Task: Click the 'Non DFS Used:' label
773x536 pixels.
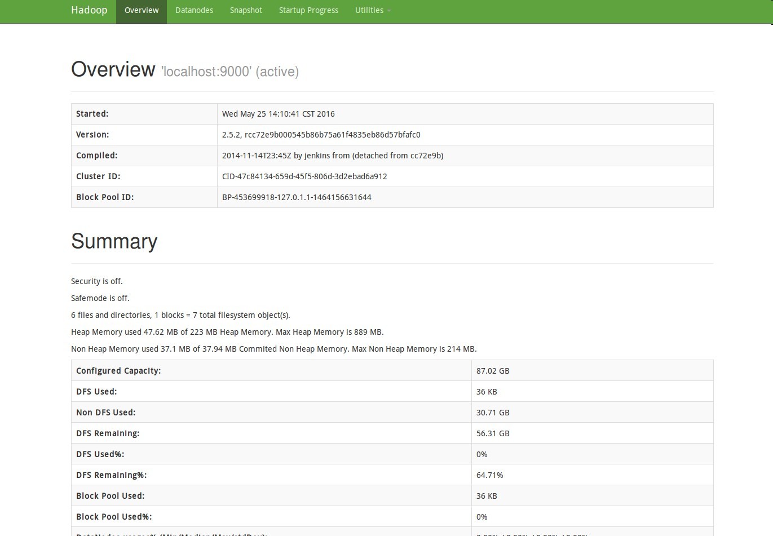Action: pos(106,413)
